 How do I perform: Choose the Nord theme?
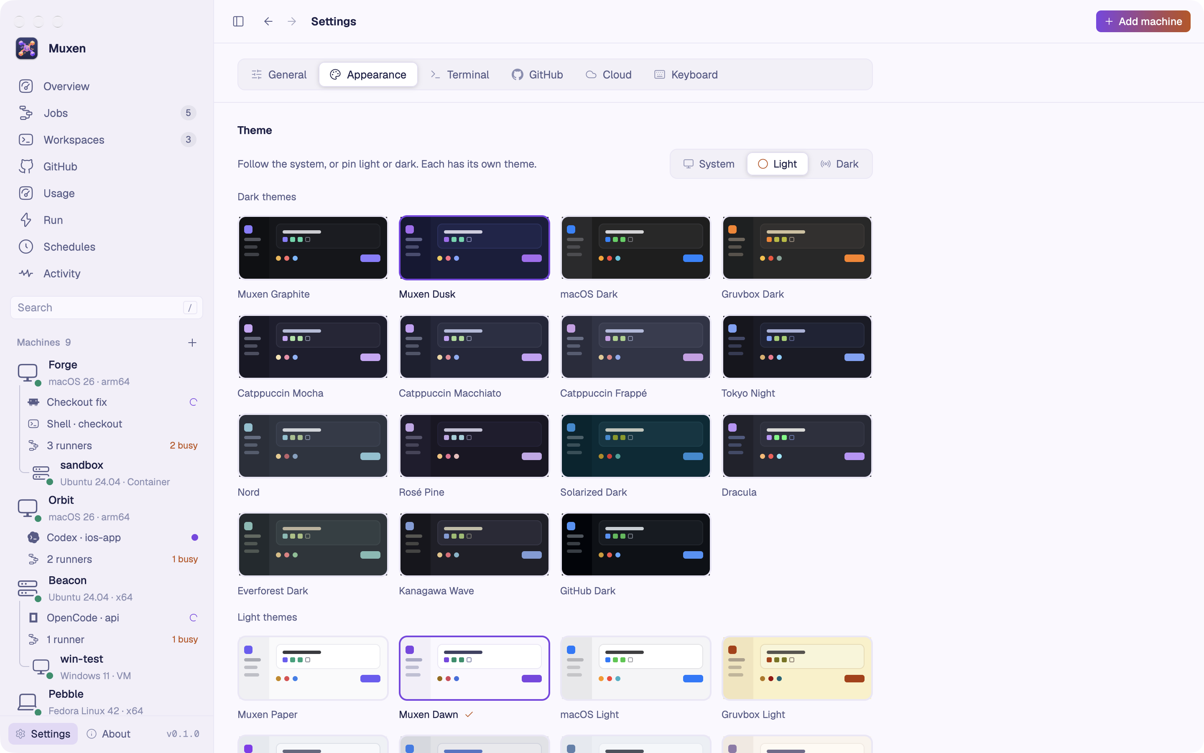tap(313, 446)
